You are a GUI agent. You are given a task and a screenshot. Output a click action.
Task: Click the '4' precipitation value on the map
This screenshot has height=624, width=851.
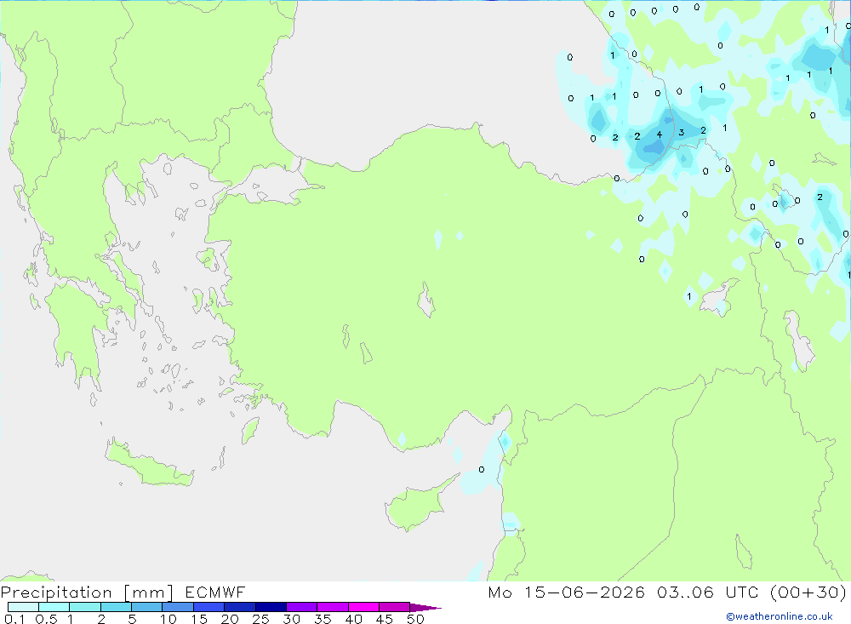click(x=660, y=135)
